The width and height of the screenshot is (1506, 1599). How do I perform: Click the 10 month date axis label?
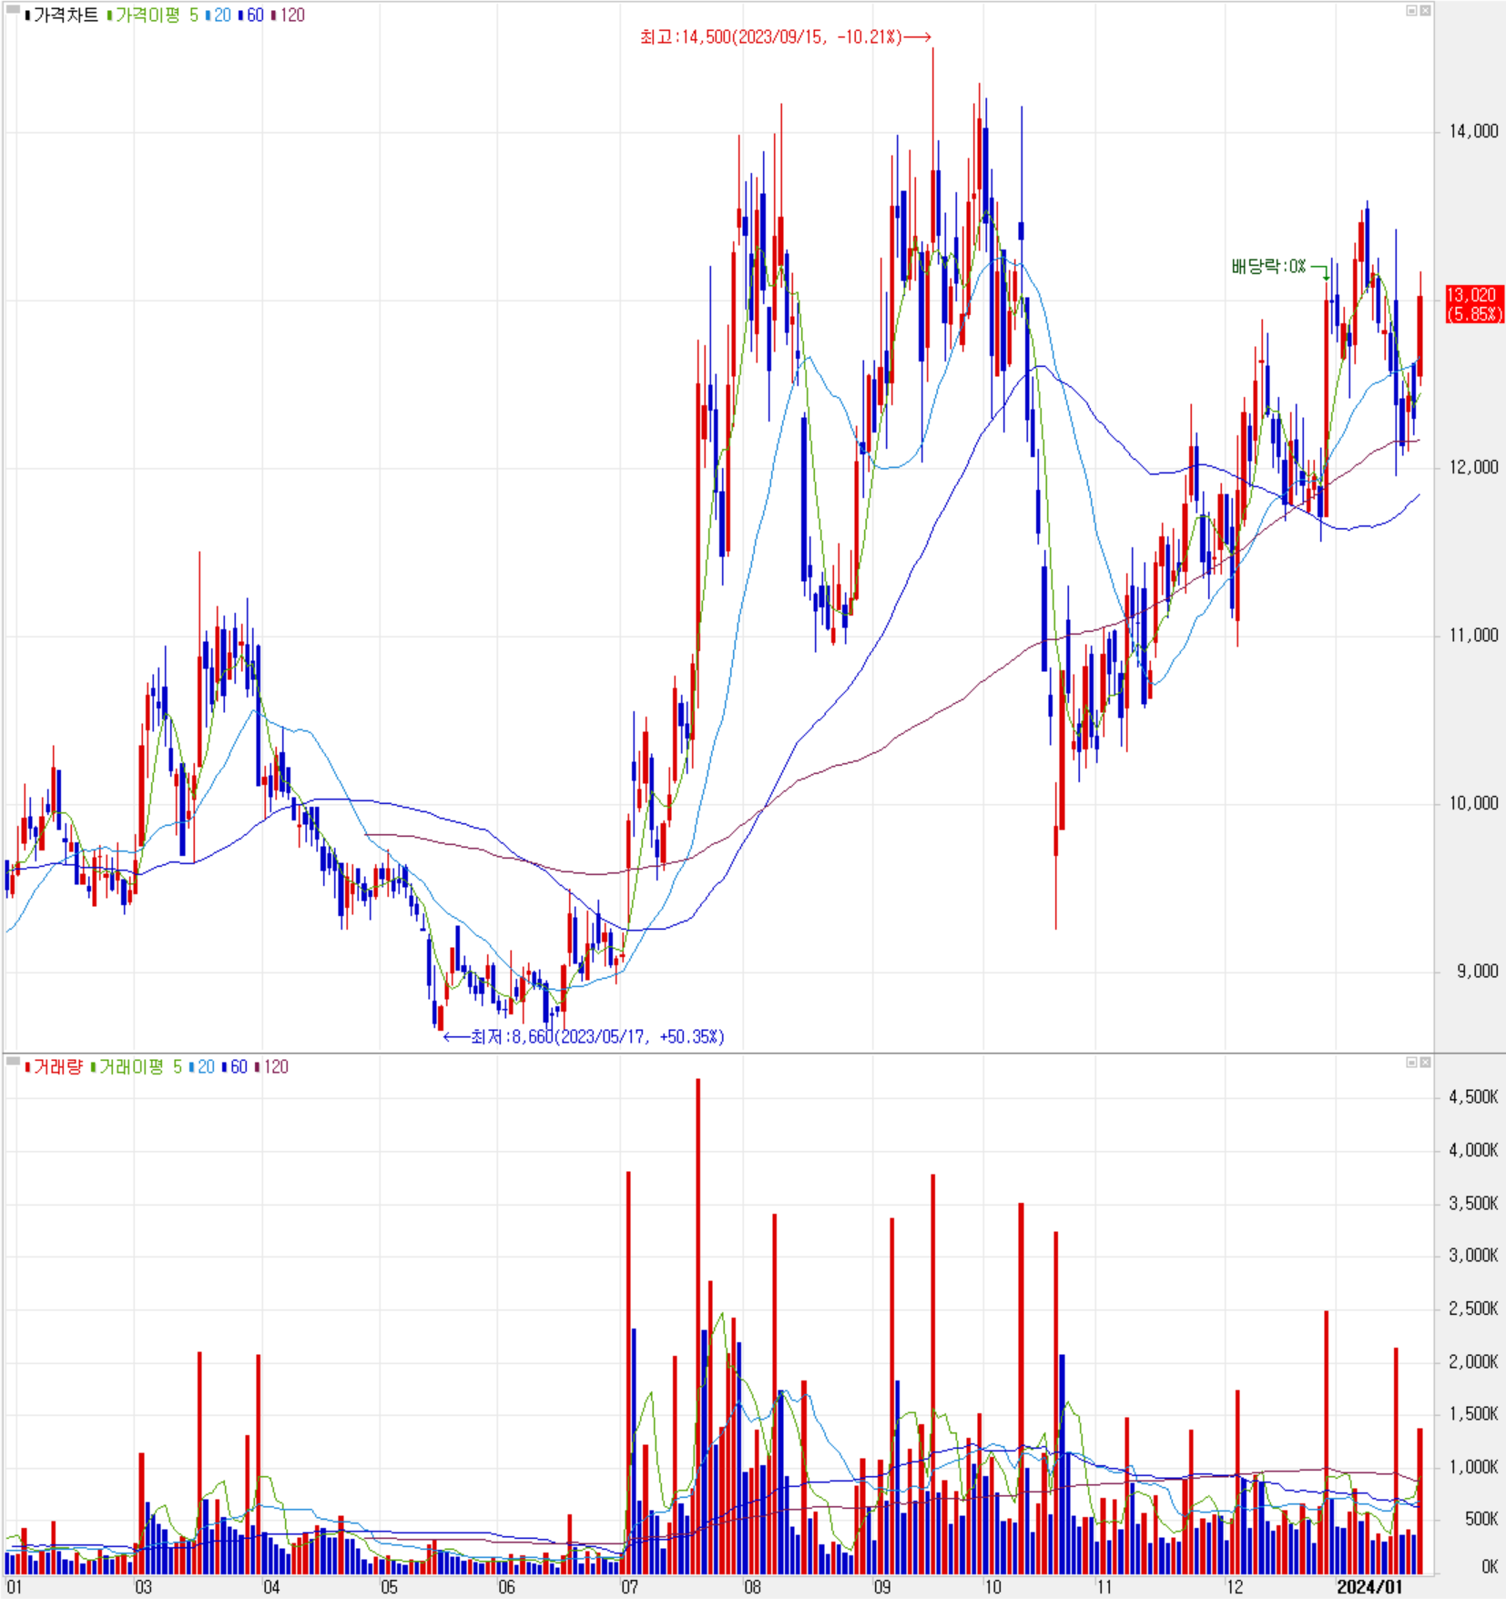pyautogui.click(x=992, y=1587)
